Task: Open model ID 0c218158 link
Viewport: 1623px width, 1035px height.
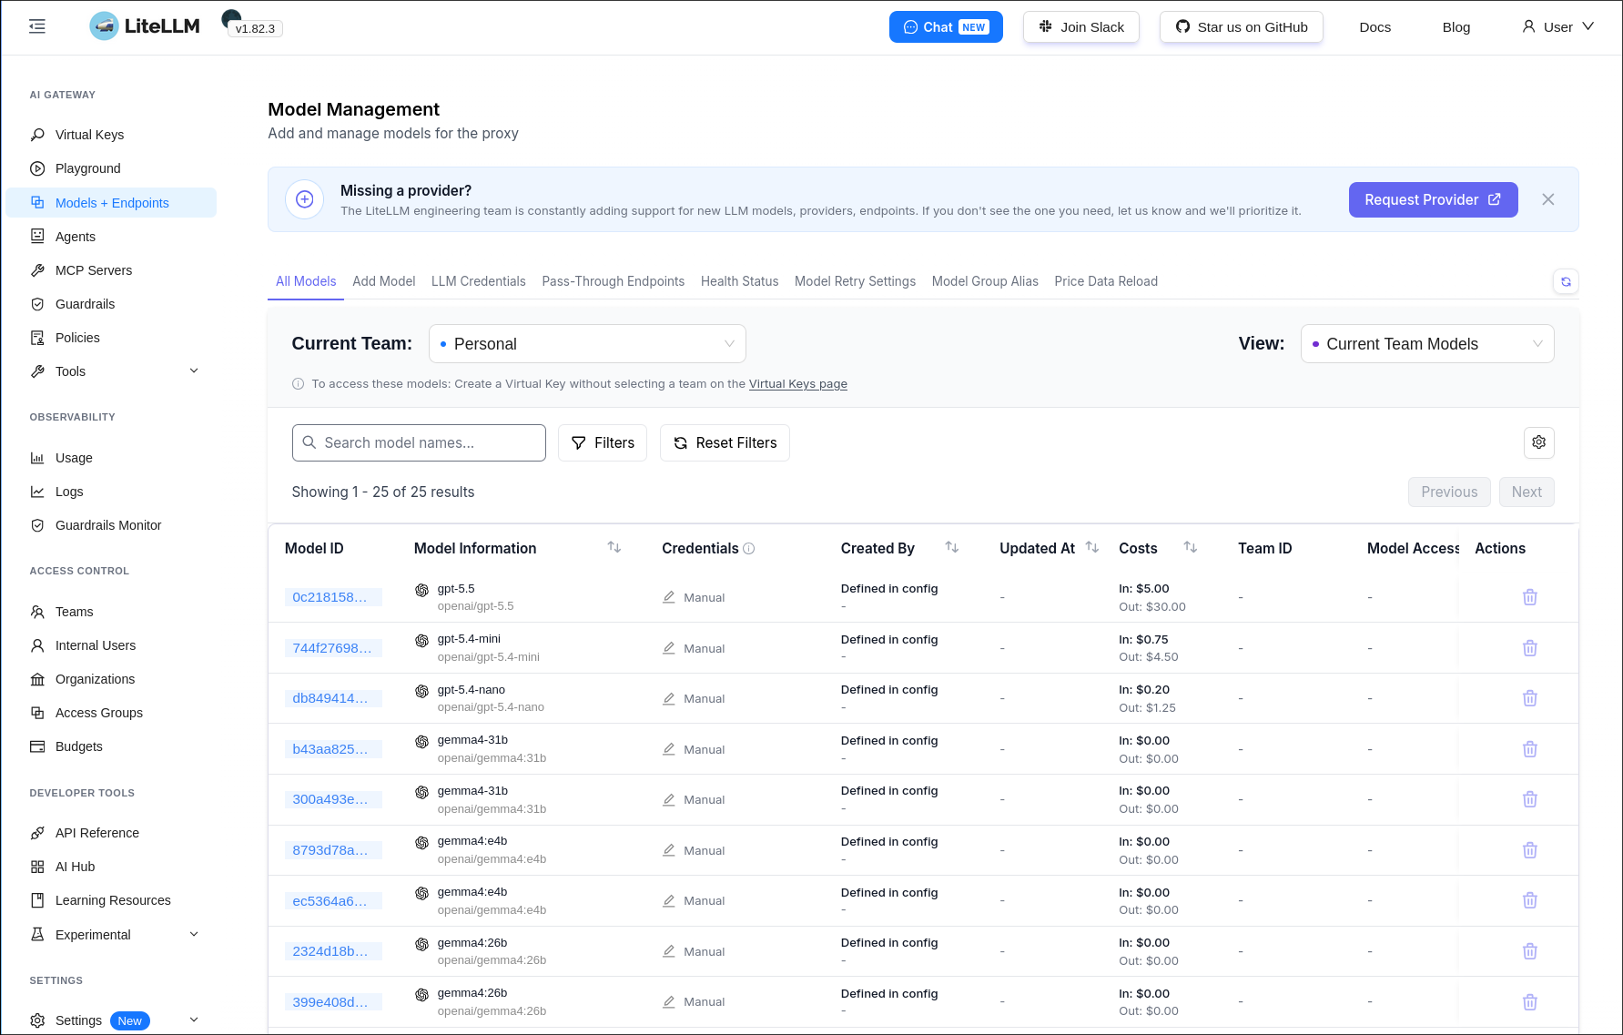Action: [x=332, y=597]
